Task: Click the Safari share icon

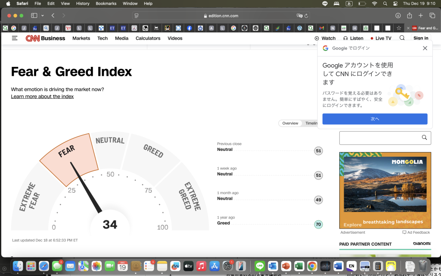Action: pos(409,16)
